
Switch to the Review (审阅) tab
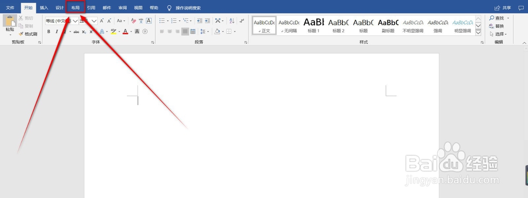pos(122,8)
